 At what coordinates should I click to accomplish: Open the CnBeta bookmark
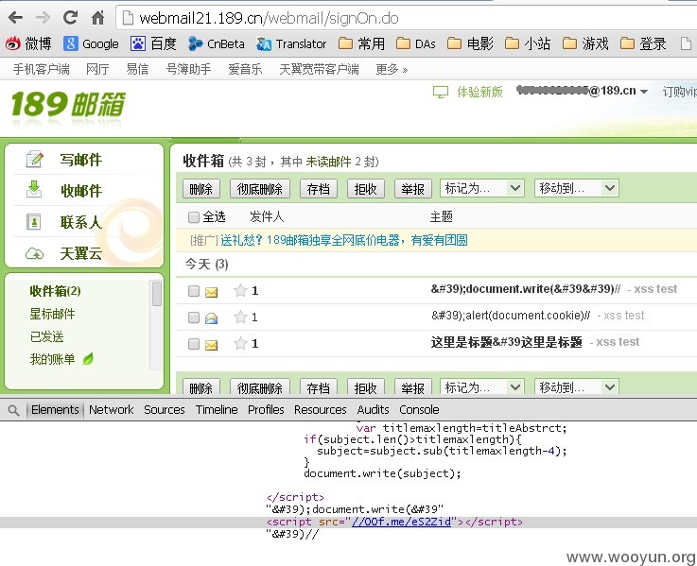(216, 43)
